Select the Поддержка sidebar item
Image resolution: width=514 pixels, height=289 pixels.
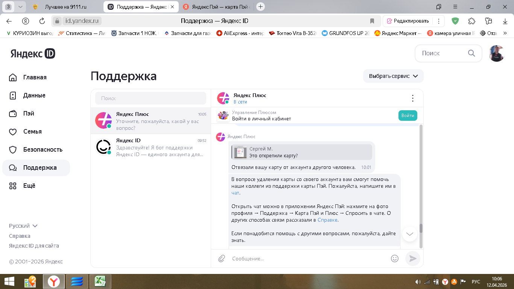(36, 167)
